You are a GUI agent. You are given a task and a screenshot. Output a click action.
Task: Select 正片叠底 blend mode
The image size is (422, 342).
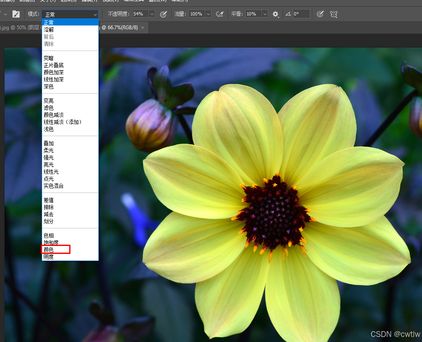pyautogui.click(x=70, y=65)
